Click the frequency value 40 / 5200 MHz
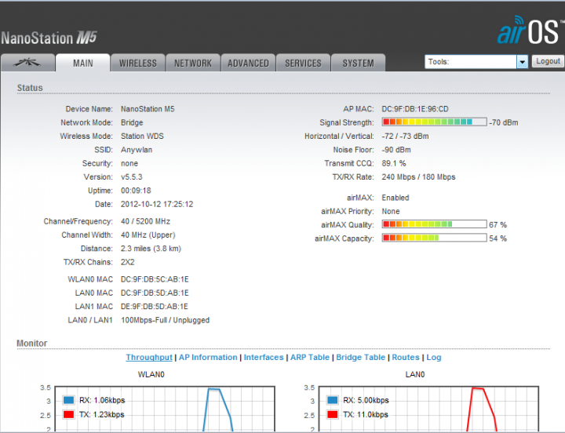 [146, 221]
